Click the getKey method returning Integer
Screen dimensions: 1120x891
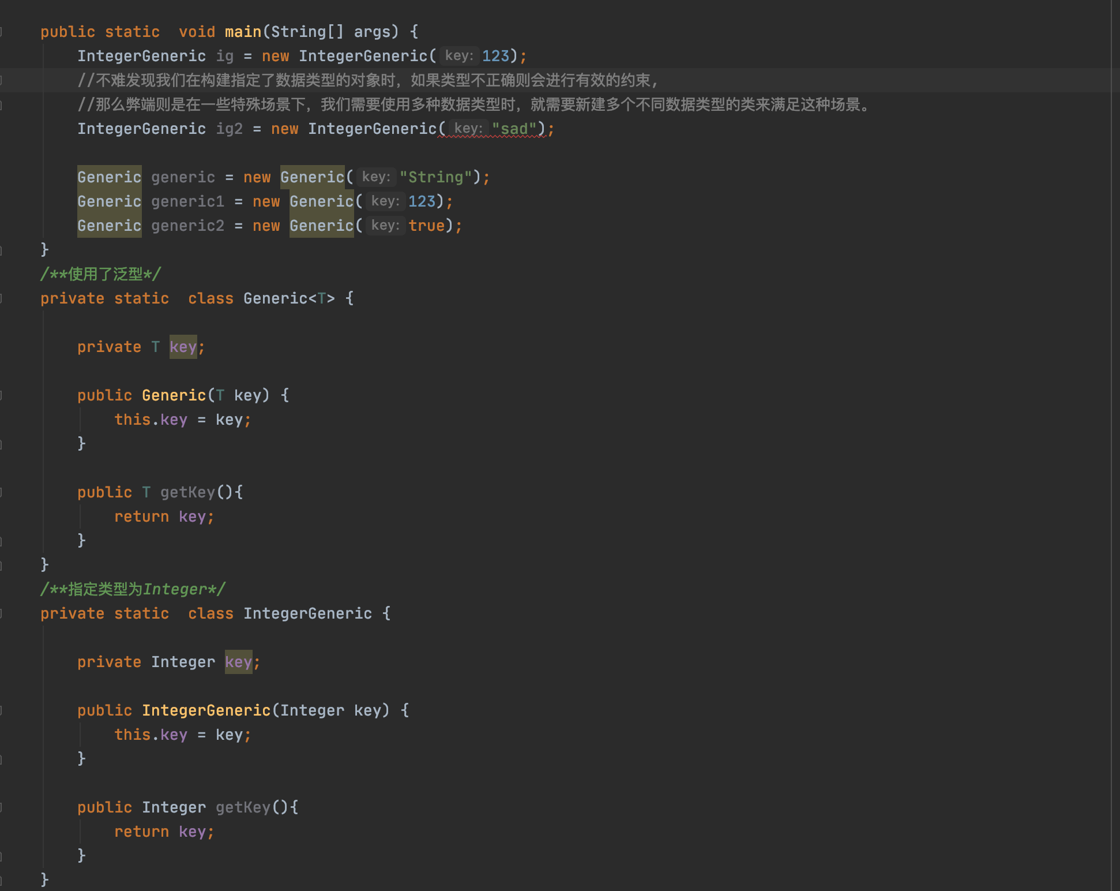243,807
